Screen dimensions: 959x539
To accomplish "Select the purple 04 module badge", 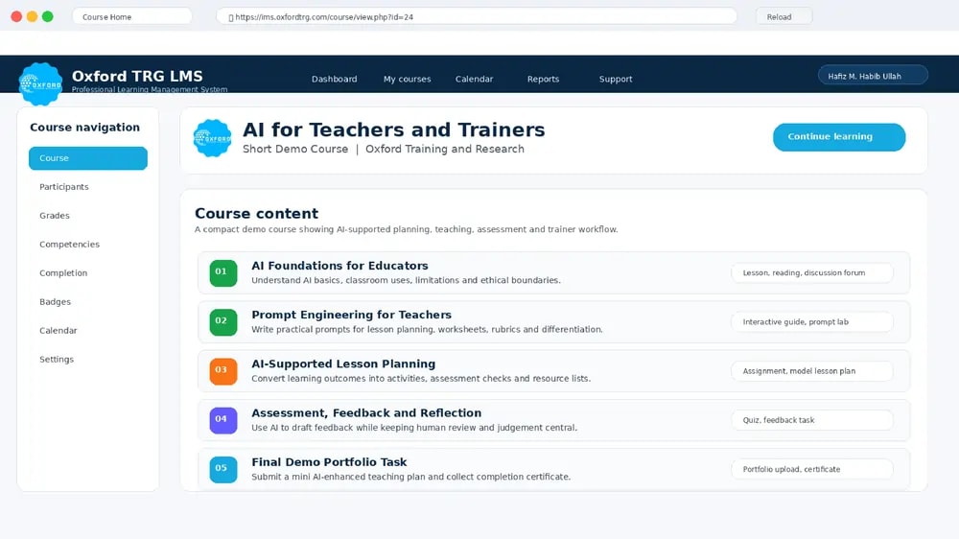I will pos(223,420).
